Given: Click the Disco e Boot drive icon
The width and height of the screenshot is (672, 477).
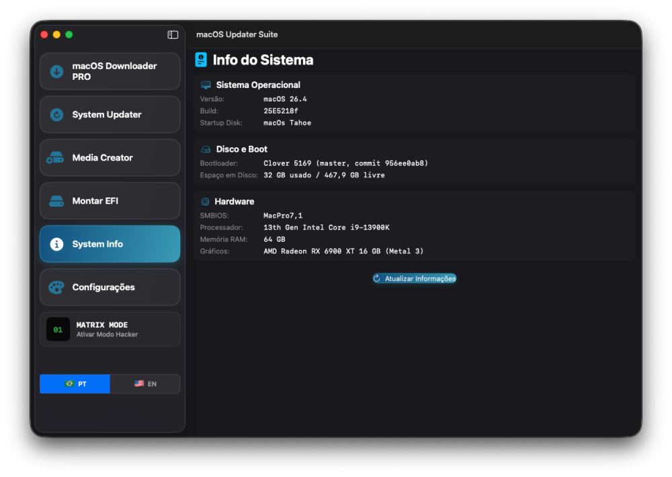Looking at the screenshot, I should [206, 149].
